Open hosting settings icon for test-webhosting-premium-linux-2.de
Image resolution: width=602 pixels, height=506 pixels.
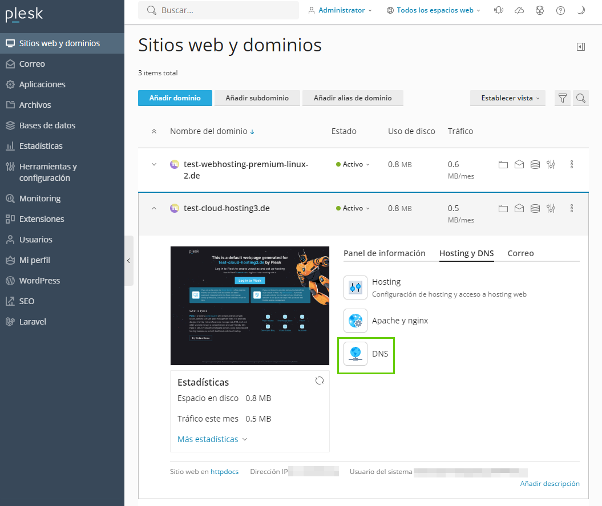pos(551,164)
